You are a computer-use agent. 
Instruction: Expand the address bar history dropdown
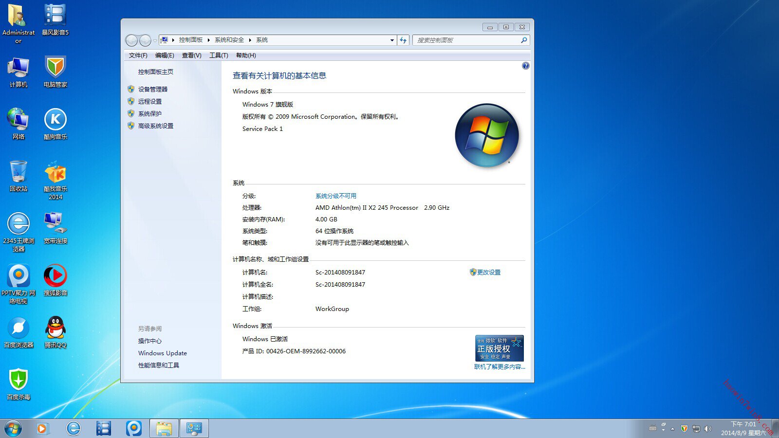(392, 40)
